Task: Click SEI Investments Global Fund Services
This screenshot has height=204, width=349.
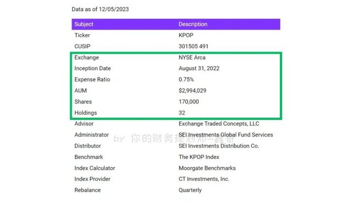Action: 226,135
